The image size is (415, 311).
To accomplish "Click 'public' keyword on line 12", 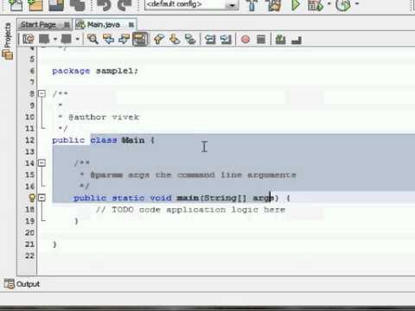I will [x=68, y=140].
